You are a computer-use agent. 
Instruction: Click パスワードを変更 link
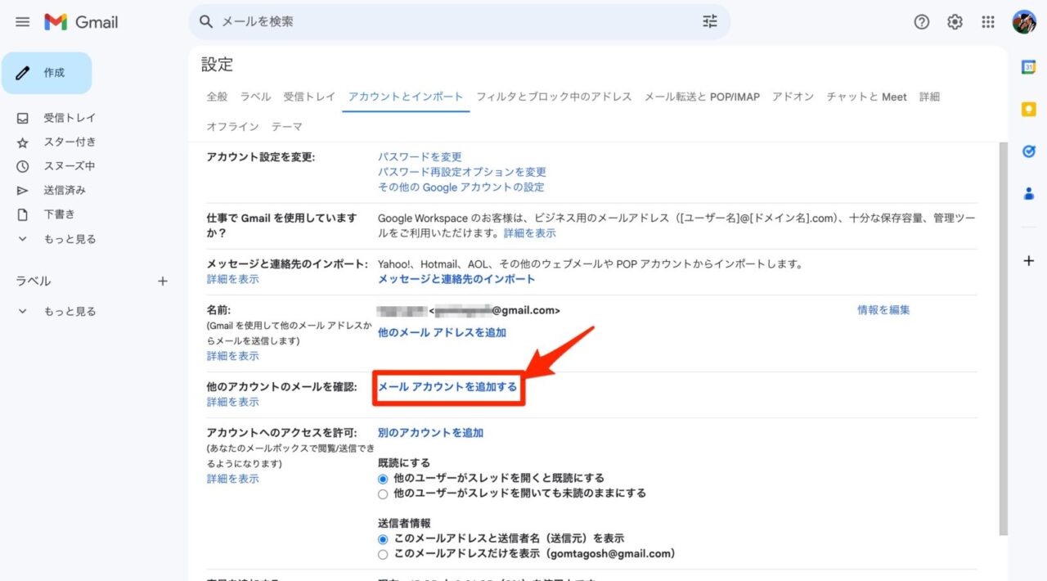420,156
